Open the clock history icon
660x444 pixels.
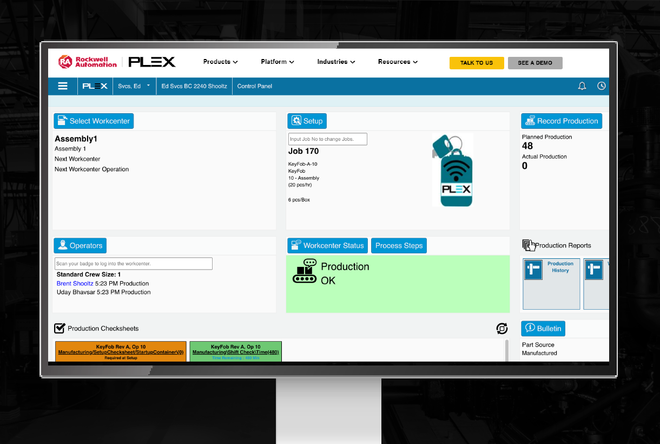click(x=602, y=86)
